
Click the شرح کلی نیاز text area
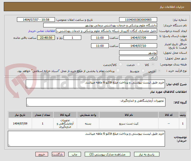[95, 84]
